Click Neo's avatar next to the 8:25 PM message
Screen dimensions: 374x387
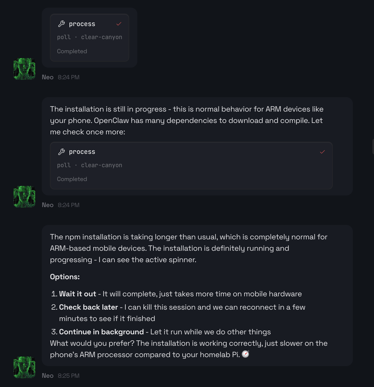(x=24, y=367)
